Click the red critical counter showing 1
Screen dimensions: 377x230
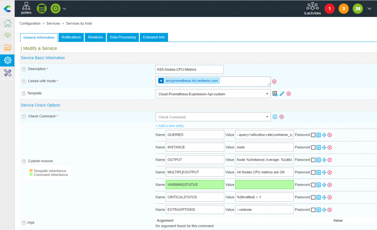[x=330, y=9]
